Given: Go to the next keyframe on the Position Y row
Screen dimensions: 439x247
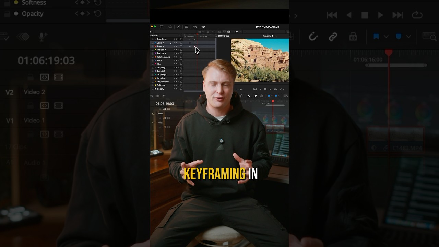Looking at the screenshot, I should (178, 53).
